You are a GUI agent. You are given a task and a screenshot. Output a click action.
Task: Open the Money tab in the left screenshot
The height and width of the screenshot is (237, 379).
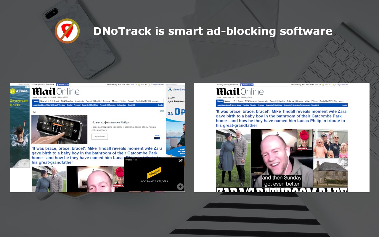115,101
